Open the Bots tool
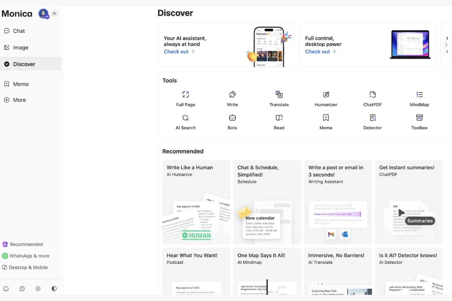 tap(232, 121)
